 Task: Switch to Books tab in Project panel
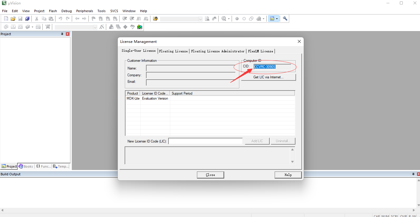(x=26, y=166)
